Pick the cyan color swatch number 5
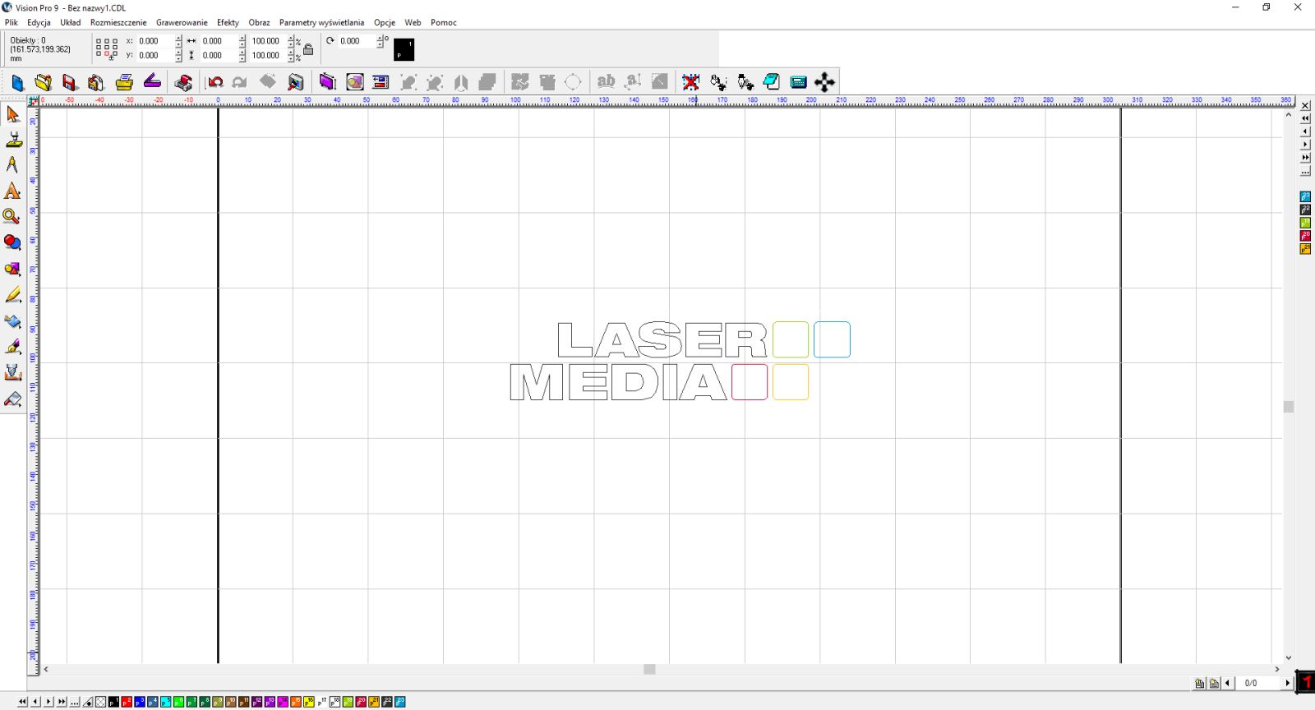This screenshot has width=1315, height=710. click(166, 702)
